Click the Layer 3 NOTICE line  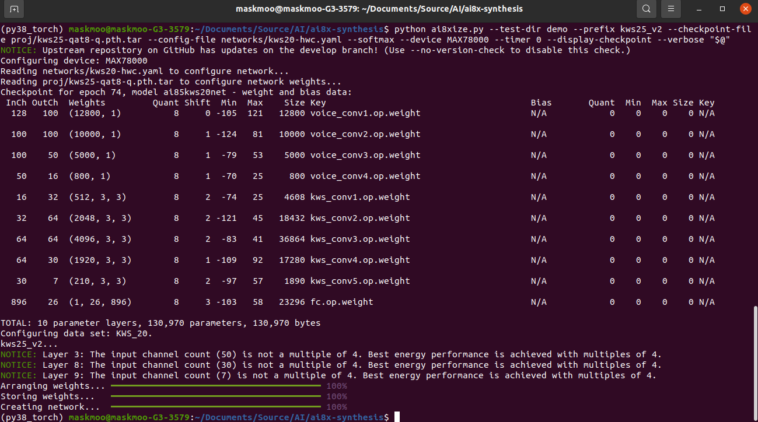(x=331, y=354)
